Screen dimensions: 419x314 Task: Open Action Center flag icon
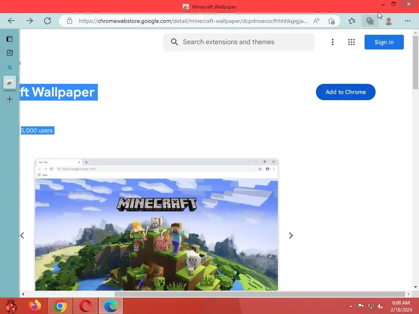pos(360,306)
